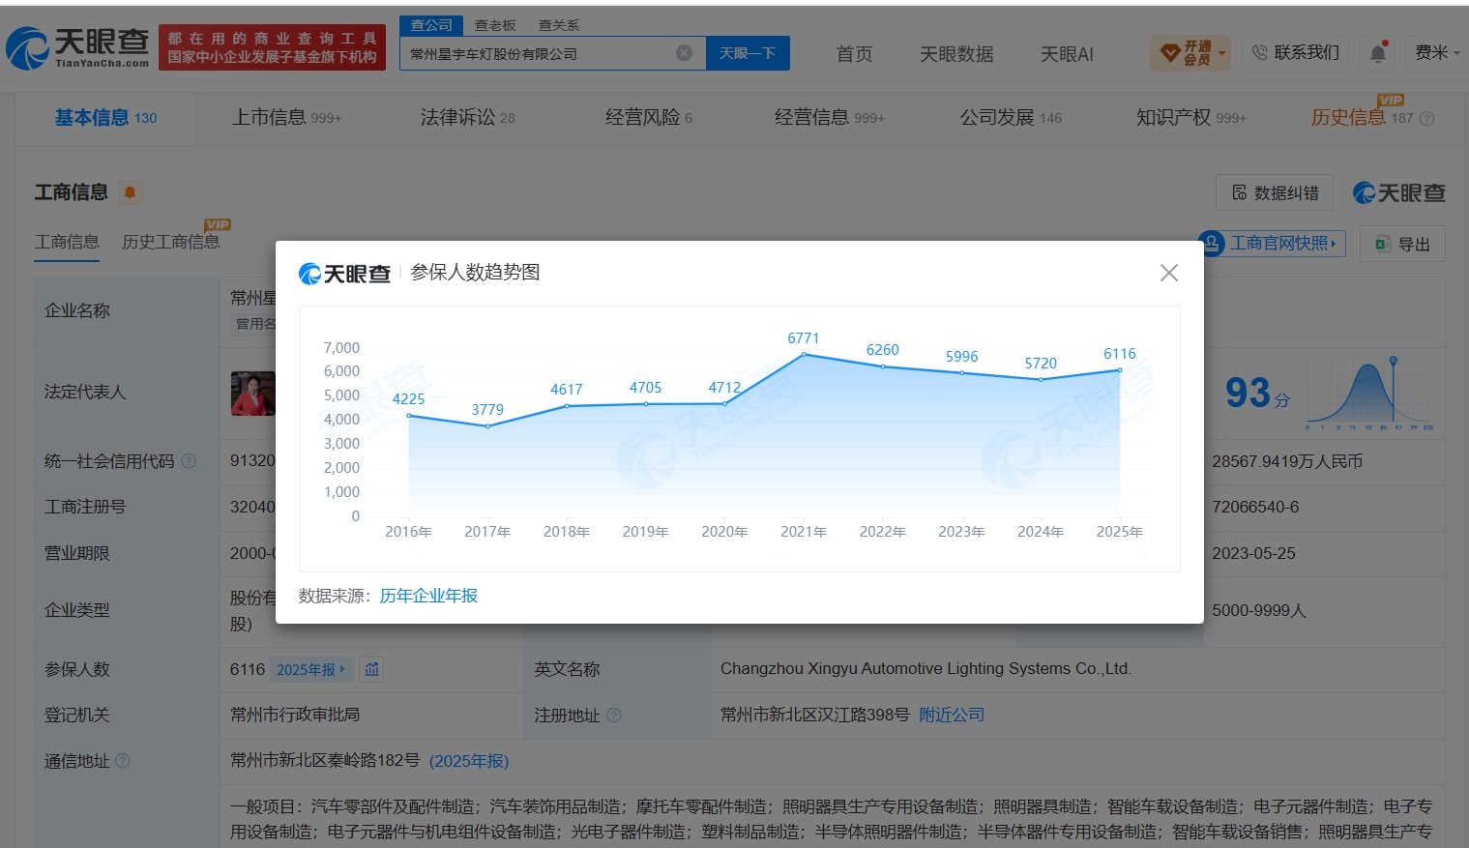Click 联系我们 phone button
The width and height of the screenshot is (1469, 848).
(1296, 52)
